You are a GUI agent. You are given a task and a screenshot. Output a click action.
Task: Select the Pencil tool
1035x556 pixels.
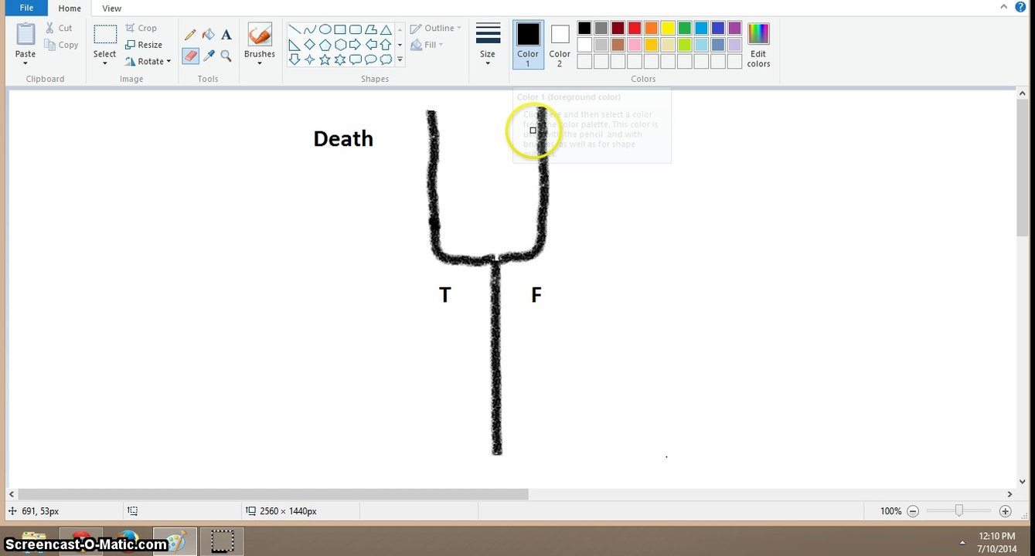(x=190, y=35)
